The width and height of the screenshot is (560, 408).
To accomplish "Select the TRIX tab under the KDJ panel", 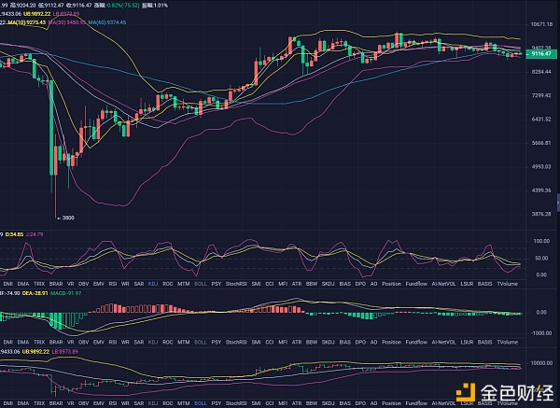I will point(39,284).
